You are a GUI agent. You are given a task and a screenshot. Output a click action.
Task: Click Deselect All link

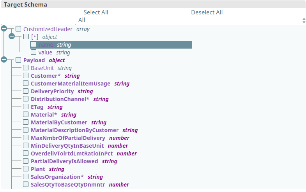tap(207, 12)
